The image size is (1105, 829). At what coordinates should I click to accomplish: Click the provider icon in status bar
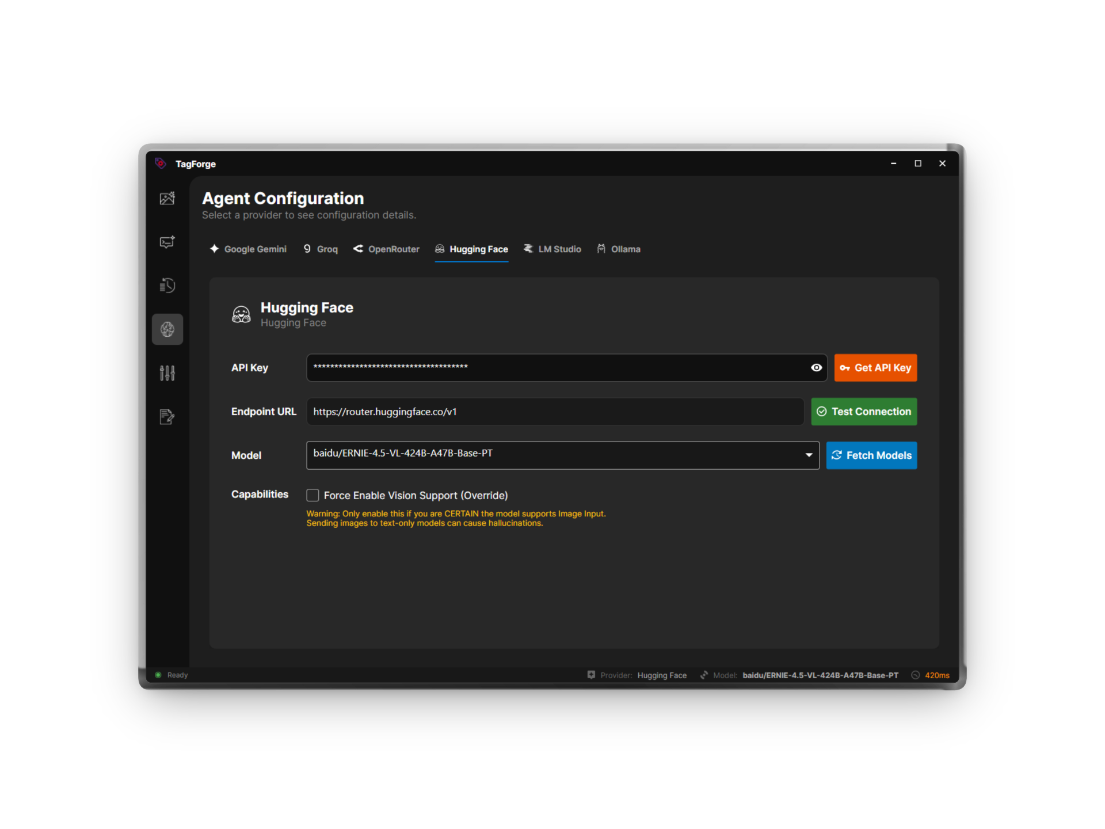[x=591, y=675]
